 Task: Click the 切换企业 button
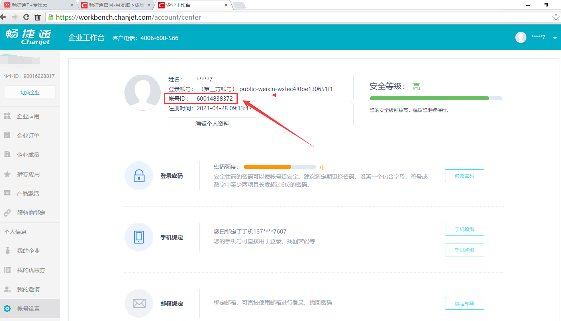coord(30,92)
